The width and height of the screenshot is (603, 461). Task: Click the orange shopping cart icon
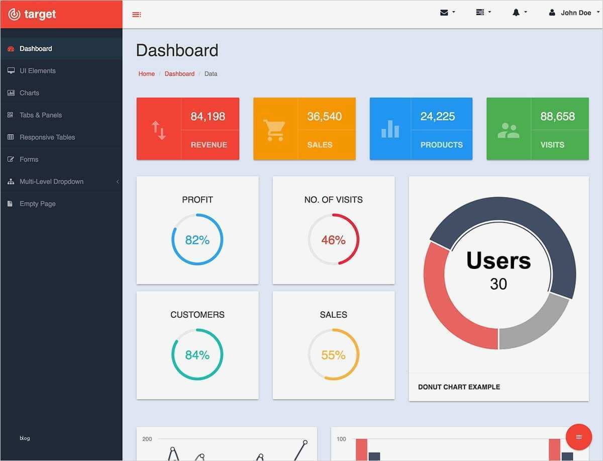pyautogui.click(x=274, y=130)
